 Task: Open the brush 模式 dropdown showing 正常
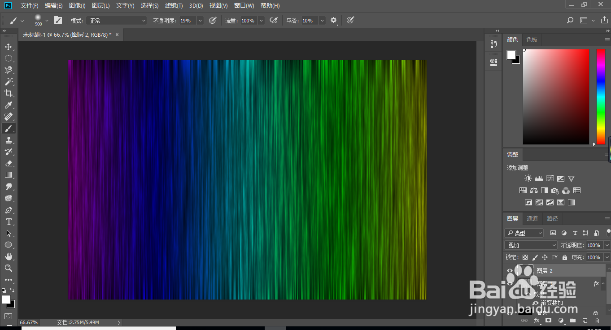(118, 21)
